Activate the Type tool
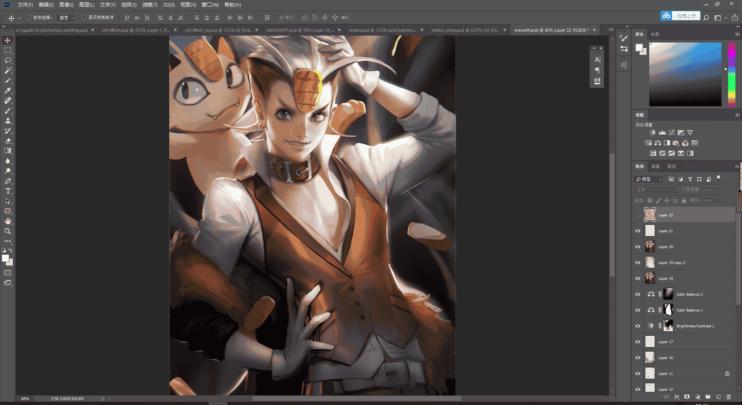 (x=8, y=191)
